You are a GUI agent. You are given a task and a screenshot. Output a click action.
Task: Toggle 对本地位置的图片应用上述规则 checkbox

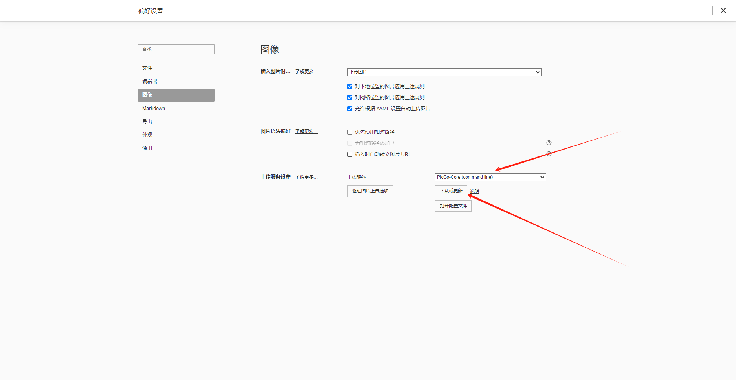(350, 87)
